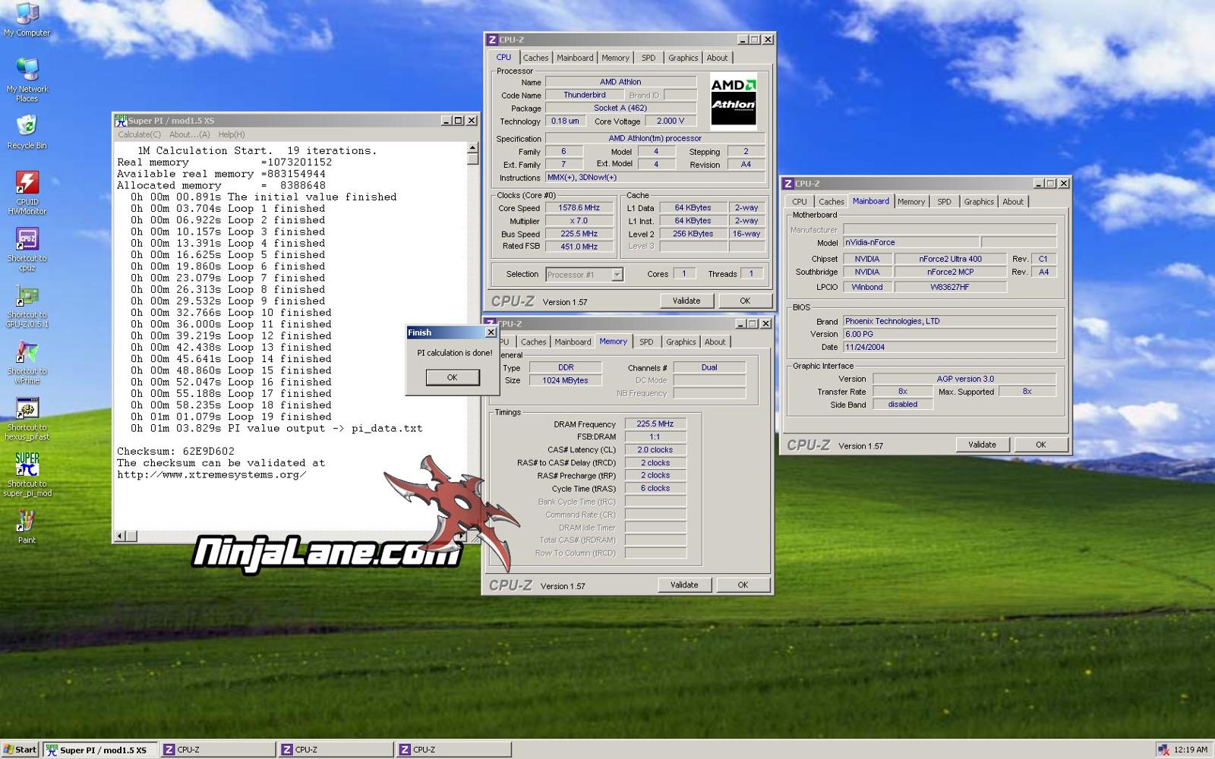Open the Start menu

tap(20, 750)
